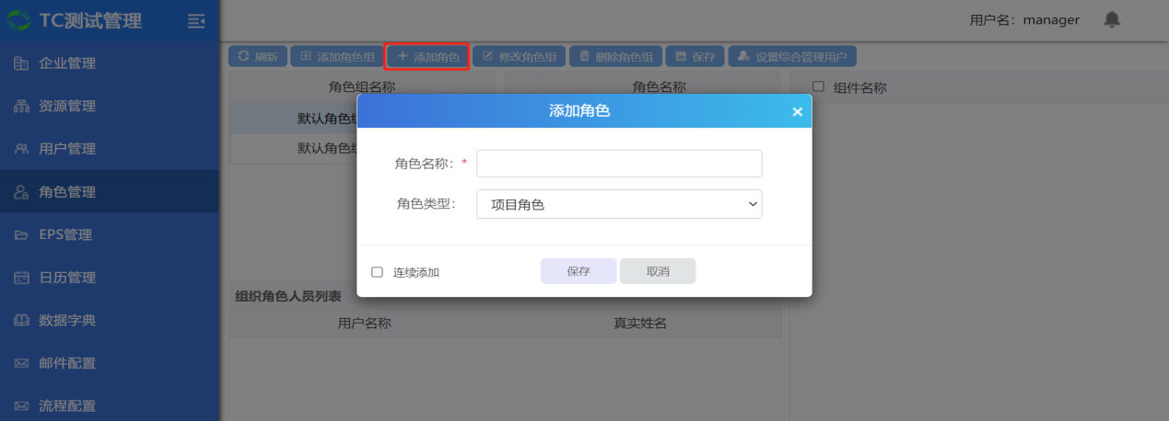
Task: Click 保存 in the 添加角色 dialog
Action: pyautogui.click(x=579, y=271)
